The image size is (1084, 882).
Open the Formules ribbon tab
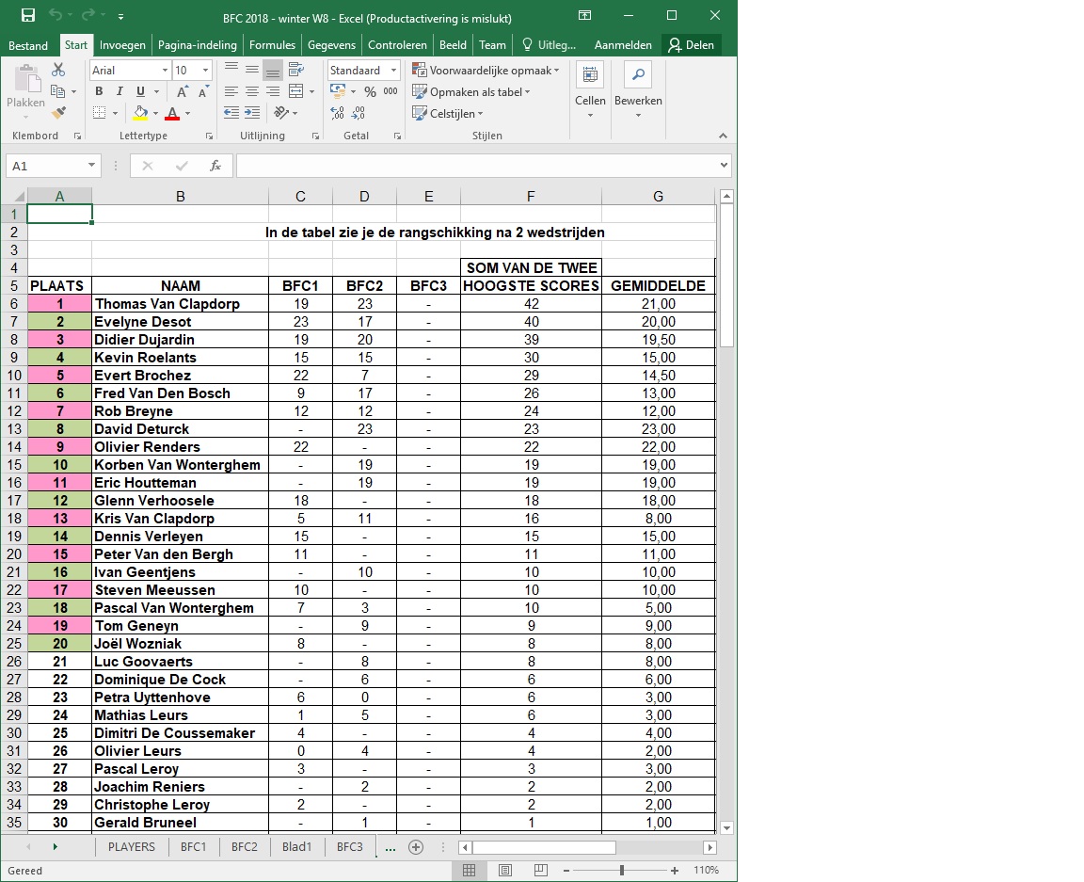pyautogui.click(x=272, y=45)
